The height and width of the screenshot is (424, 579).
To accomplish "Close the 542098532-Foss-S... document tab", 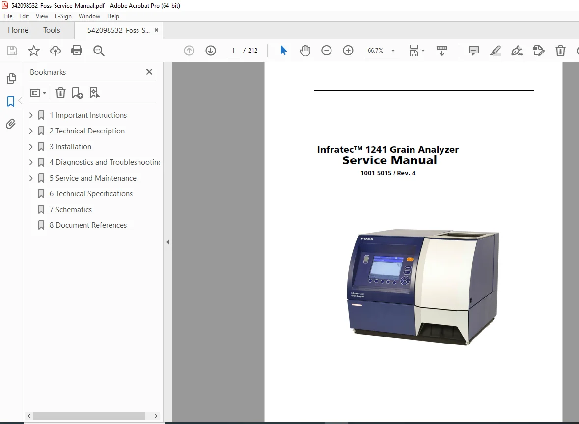I will click(x=156, y=30).
